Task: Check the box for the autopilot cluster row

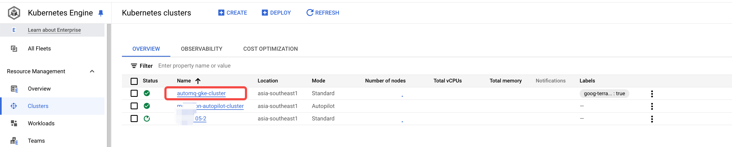Action: click(x=134, y=106)
